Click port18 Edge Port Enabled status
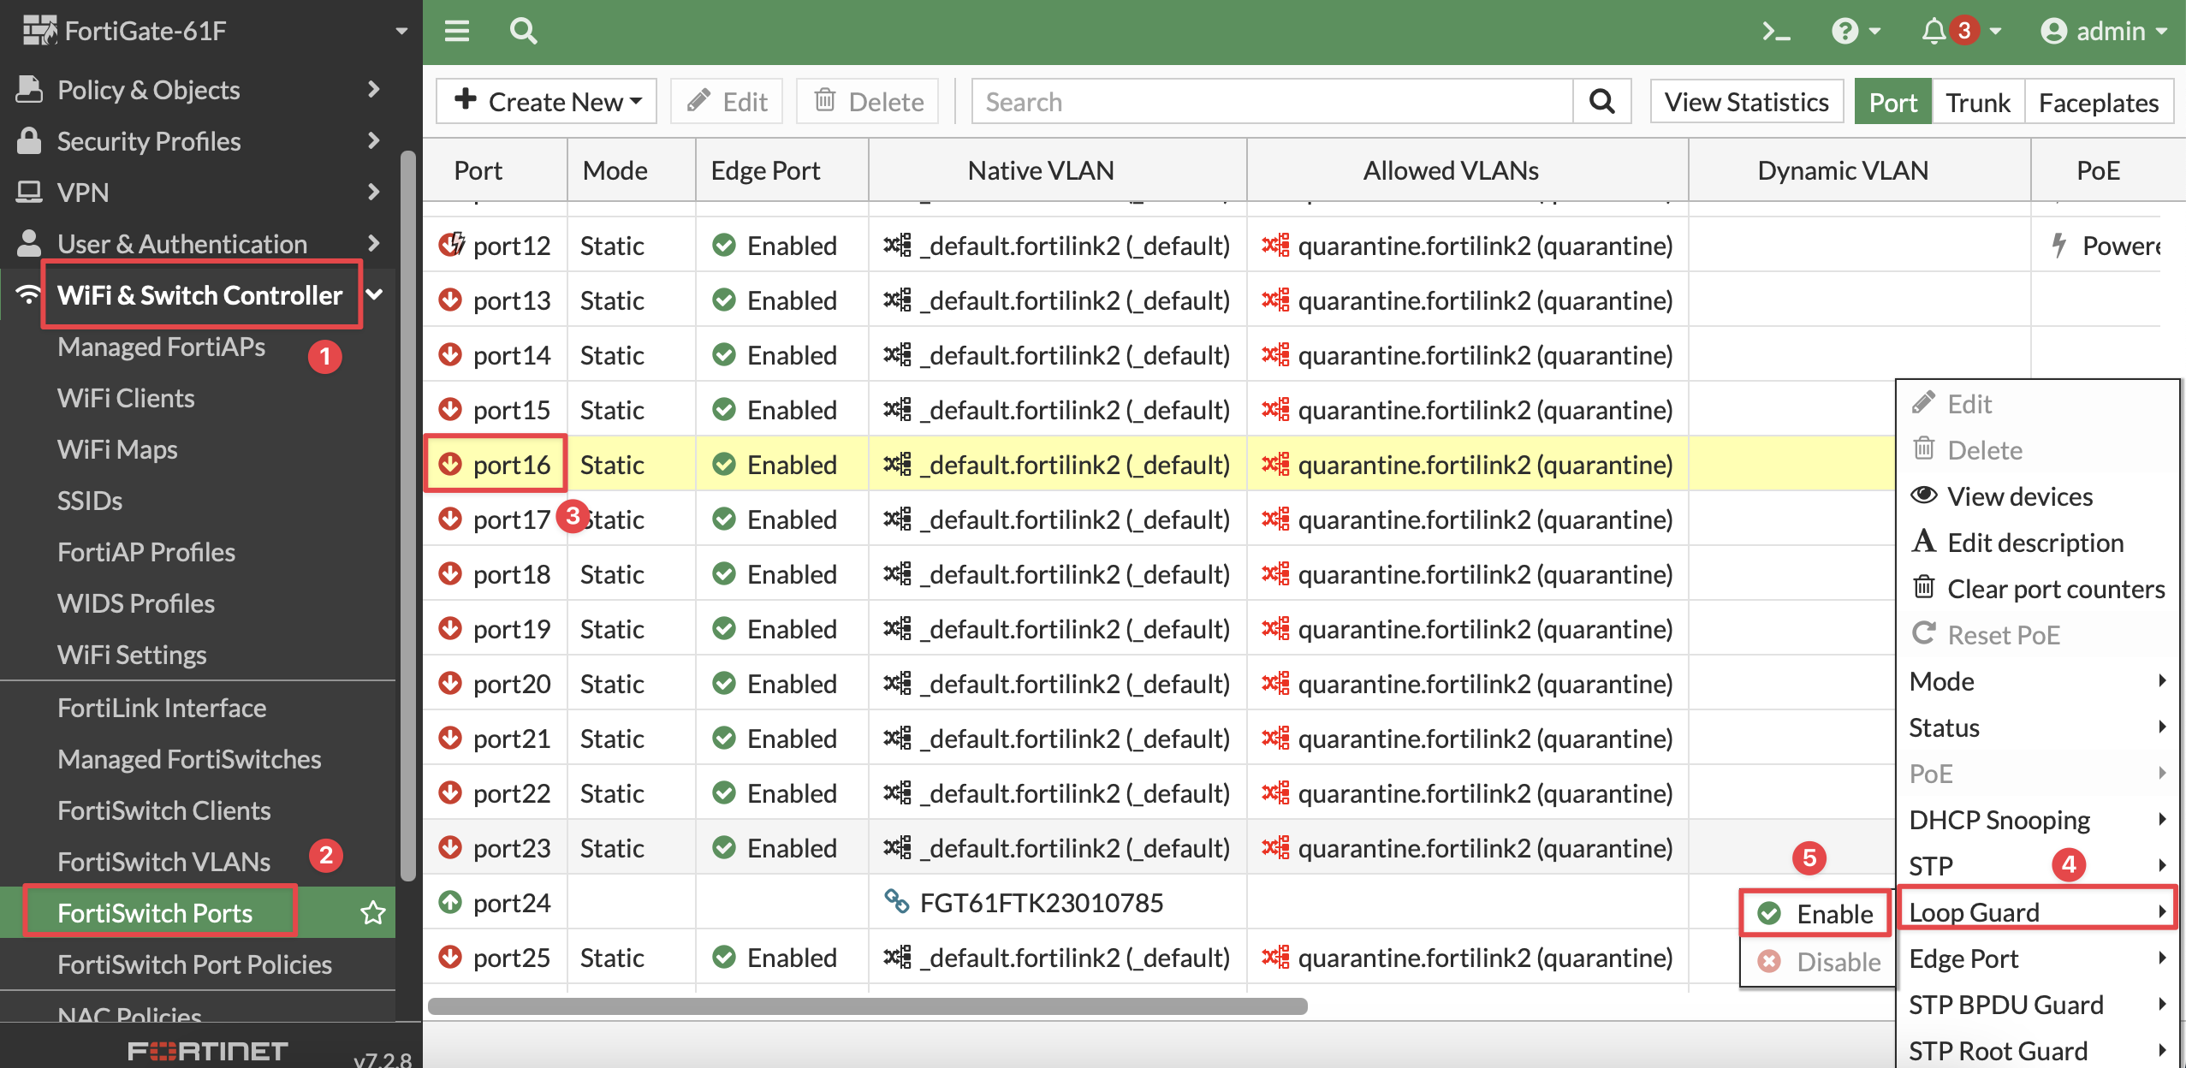 [x=774, y=574]
